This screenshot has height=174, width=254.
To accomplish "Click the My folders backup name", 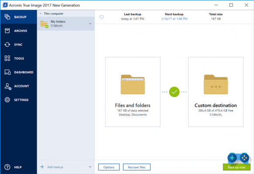I will pos(58,21).
